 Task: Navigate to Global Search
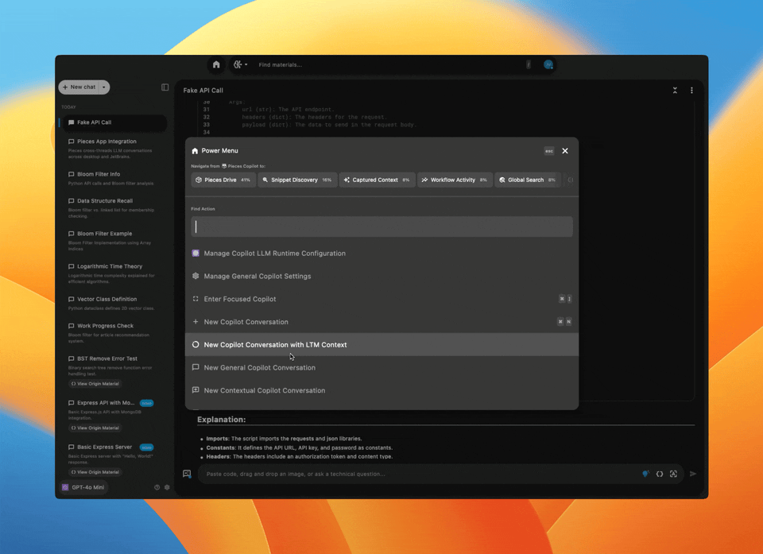(x=528, y=180)
